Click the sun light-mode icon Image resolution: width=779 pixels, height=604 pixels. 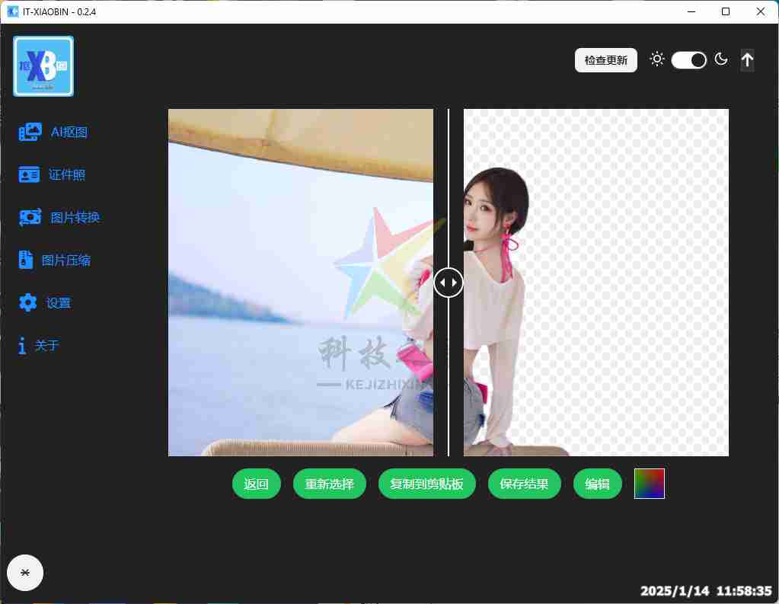[x=657, y=59]
